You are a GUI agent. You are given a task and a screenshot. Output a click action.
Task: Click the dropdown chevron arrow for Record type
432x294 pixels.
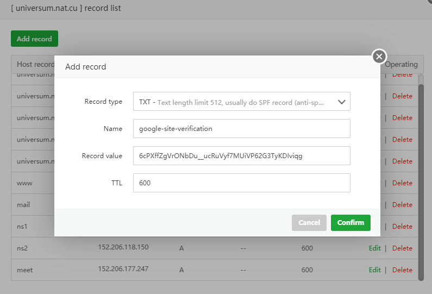[x=342, y=102]
